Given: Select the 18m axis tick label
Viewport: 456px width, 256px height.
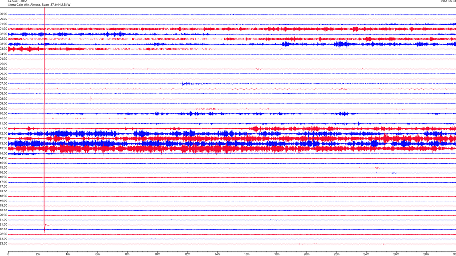Looking at the screenshot, I should (x=276, y=254).
